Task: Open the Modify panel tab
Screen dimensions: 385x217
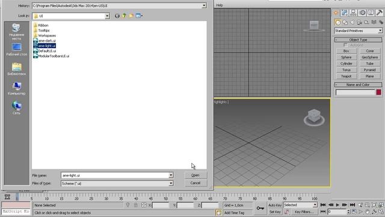Action: point(345,13)
